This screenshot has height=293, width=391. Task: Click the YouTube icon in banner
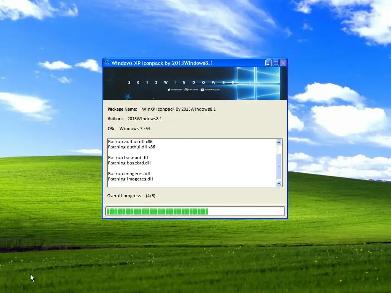point(202,90)
